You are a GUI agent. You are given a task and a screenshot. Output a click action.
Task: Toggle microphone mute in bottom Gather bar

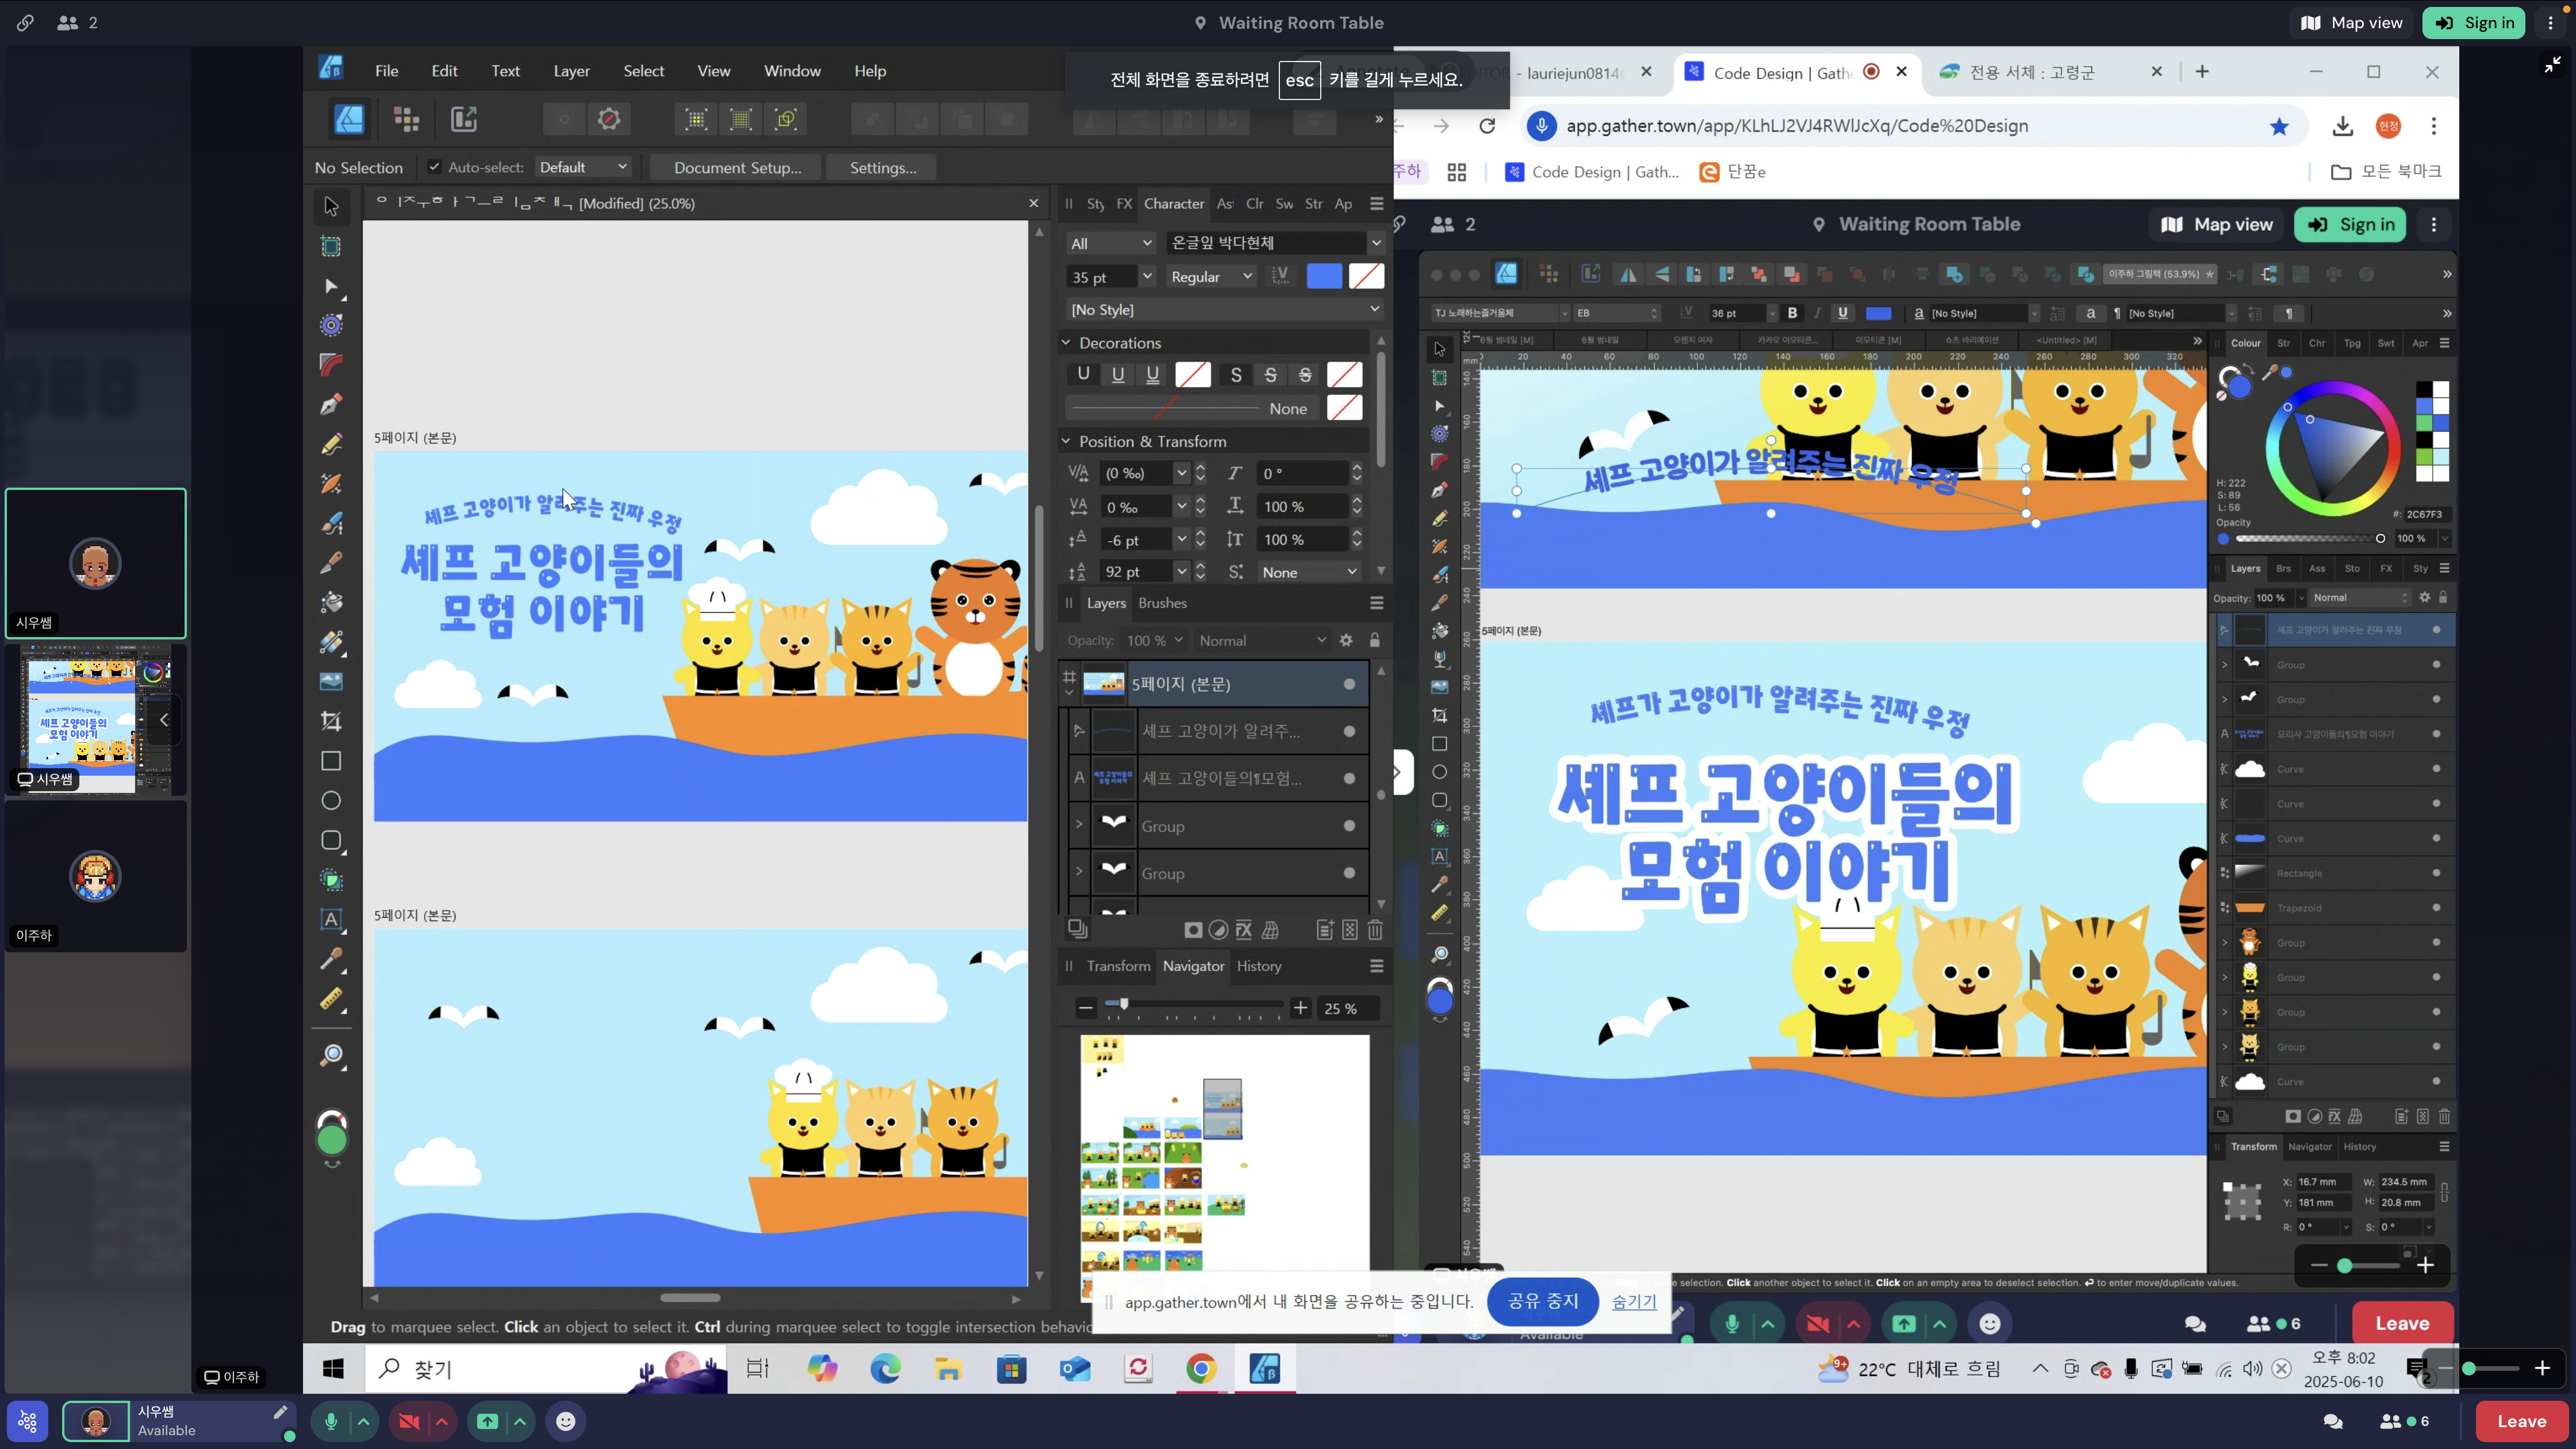(331, 1421)
